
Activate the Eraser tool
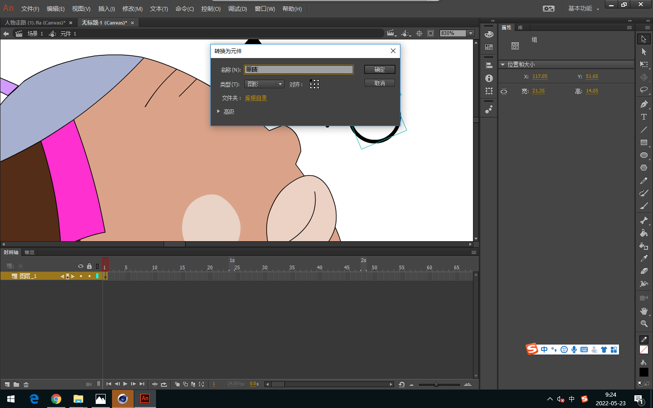coord(643,271)
